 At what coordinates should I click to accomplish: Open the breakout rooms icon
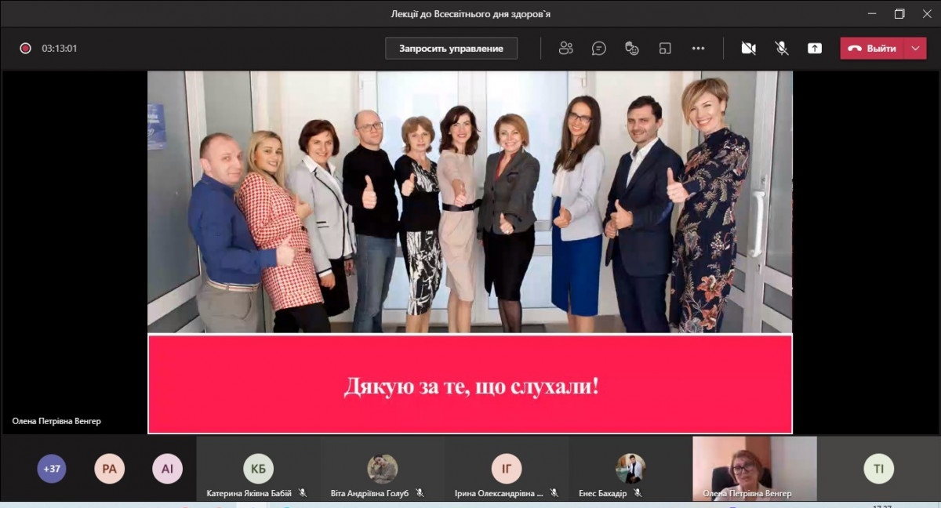click(x=665, y=49)
